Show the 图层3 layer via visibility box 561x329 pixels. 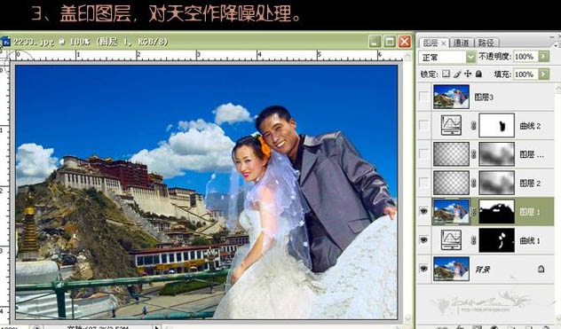tap(424, 97)
